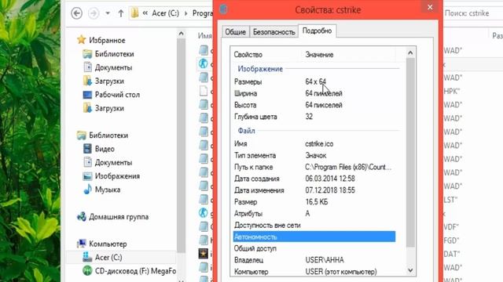This screenshot has height=282, width=503.
Task: Click the Домашняя группа icon
Action: point(82,217)
